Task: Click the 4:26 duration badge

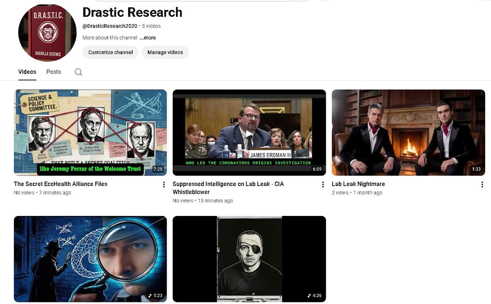Action: 314,295
